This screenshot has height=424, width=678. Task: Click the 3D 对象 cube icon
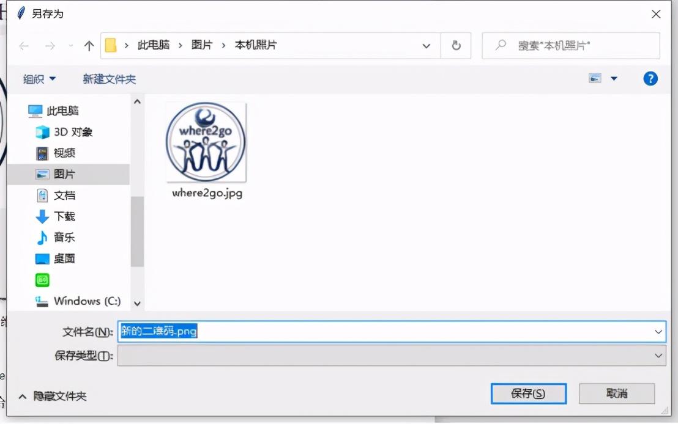tap(42, 132)
